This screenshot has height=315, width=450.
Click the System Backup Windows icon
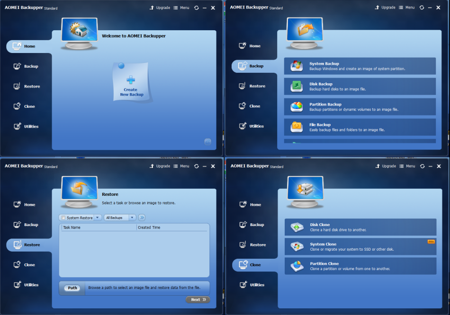tap(297, 66)
